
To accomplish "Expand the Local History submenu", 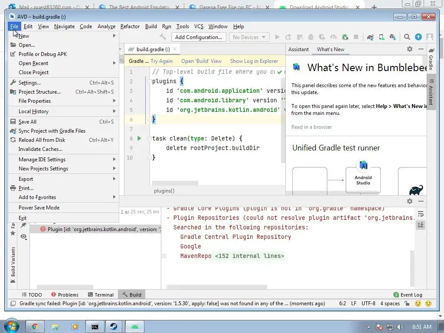I will [63, 111].
